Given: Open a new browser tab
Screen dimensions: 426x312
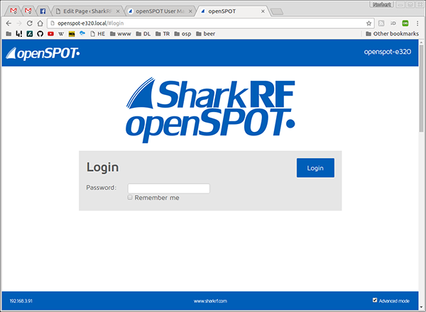Looking at the screenshot, I should pyautogui.click(x=277, y=11).
